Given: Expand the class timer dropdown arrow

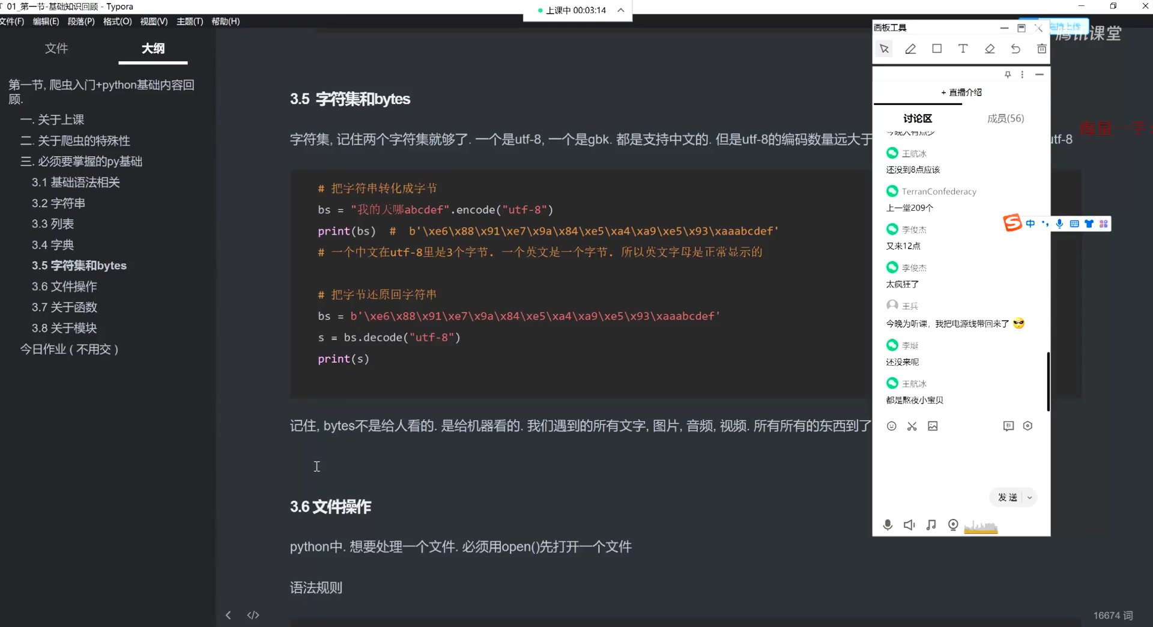Looking at the screenshot, I should click(x=621, y=10).
